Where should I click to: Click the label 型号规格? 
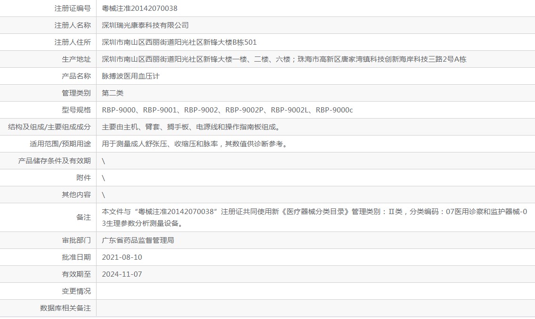76,110
